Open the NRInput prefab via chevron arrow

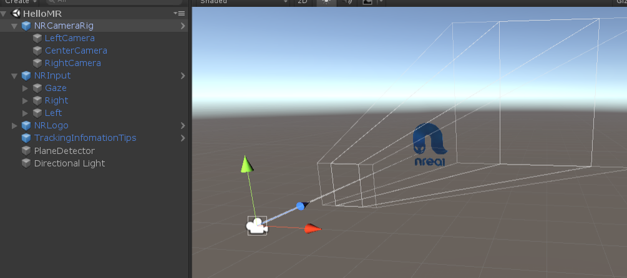coord(183,75)
